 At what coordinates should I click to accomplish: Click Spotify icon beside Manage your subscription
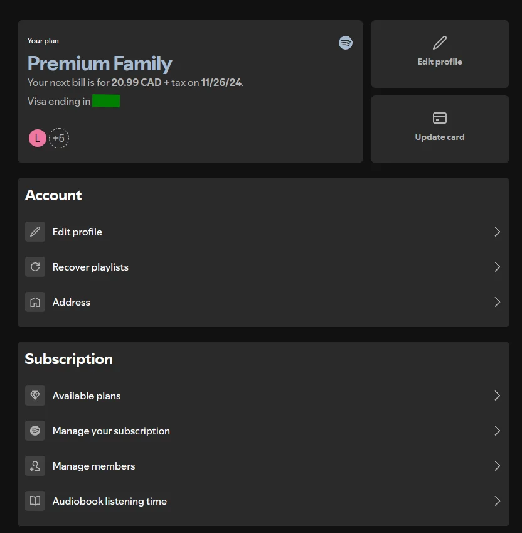tap(35, 431)
